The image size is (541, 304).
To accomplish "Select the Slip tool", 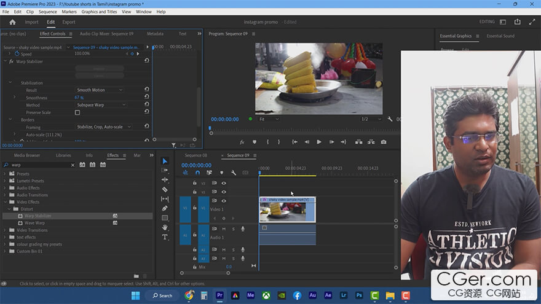I will click(165, 199).
